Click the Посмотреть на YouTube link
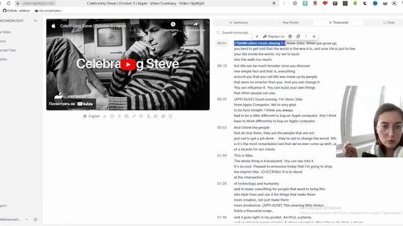 pyautogui.click(x=71, y=104)
